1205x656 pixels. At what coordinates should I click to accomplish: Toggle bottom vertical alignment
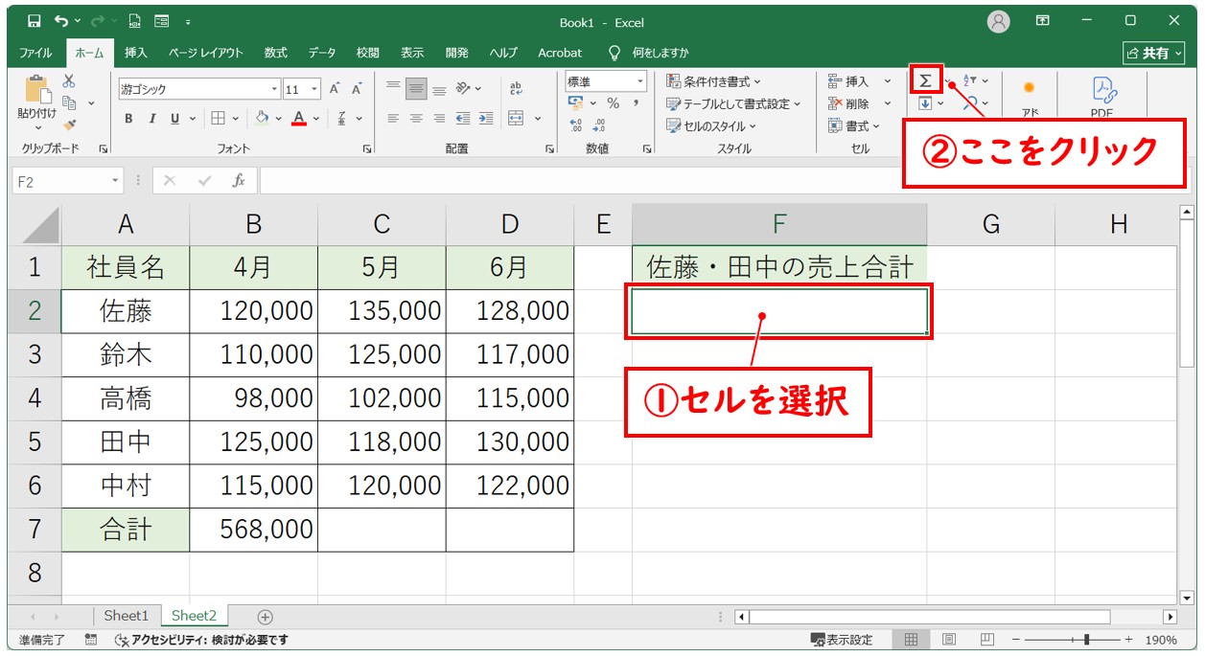point(439,89)
